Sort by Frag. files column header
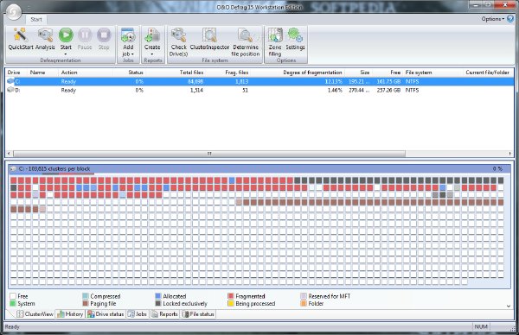 (237, 73)
